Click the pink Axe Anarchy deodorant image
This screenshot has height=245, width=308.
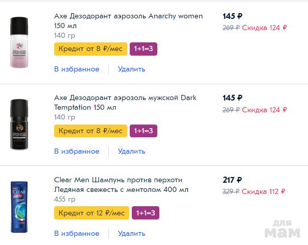click(19, 42)
